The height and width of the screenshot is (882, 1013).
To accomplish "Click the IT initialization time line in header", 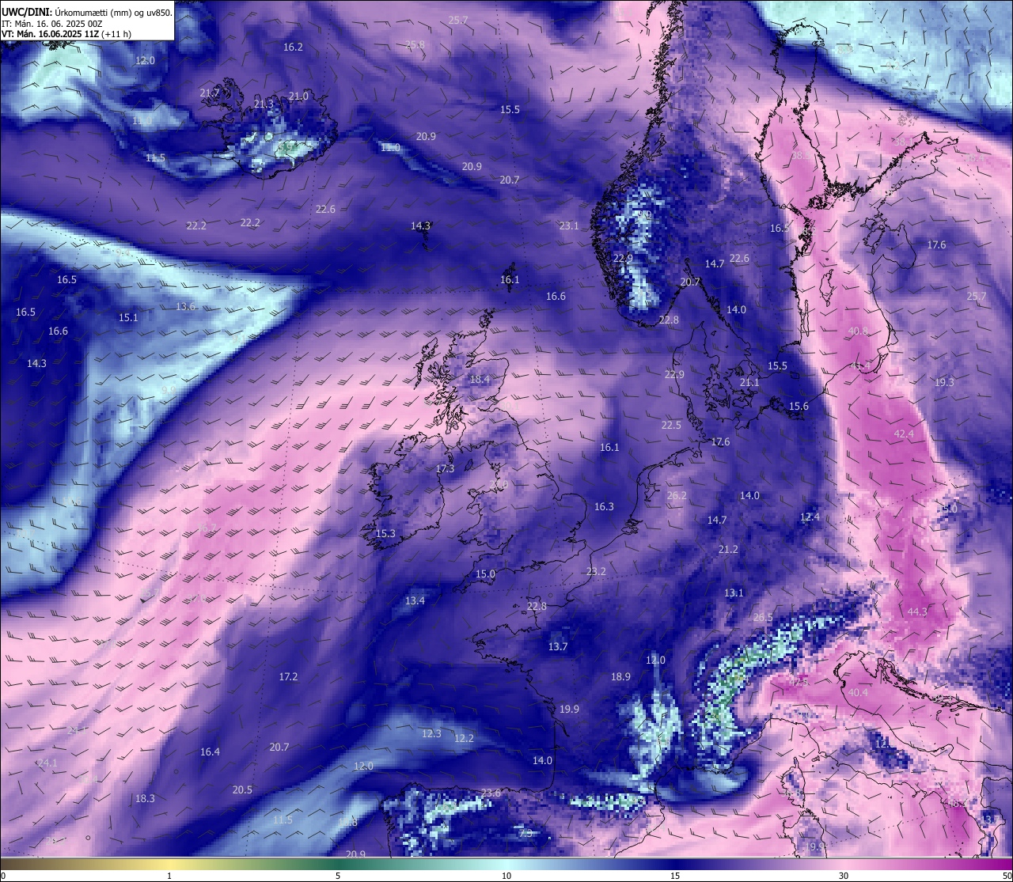I will (51, 24).
